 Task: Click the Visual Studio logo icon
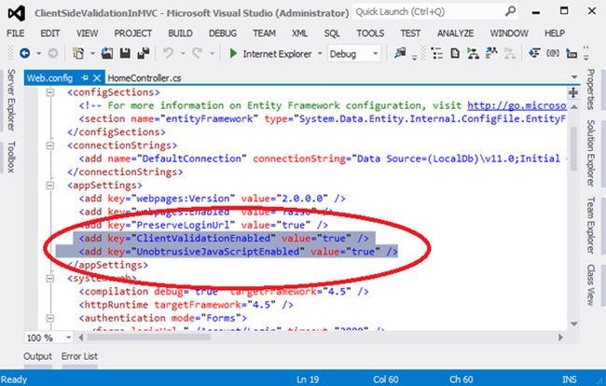[x=17, y=13]
